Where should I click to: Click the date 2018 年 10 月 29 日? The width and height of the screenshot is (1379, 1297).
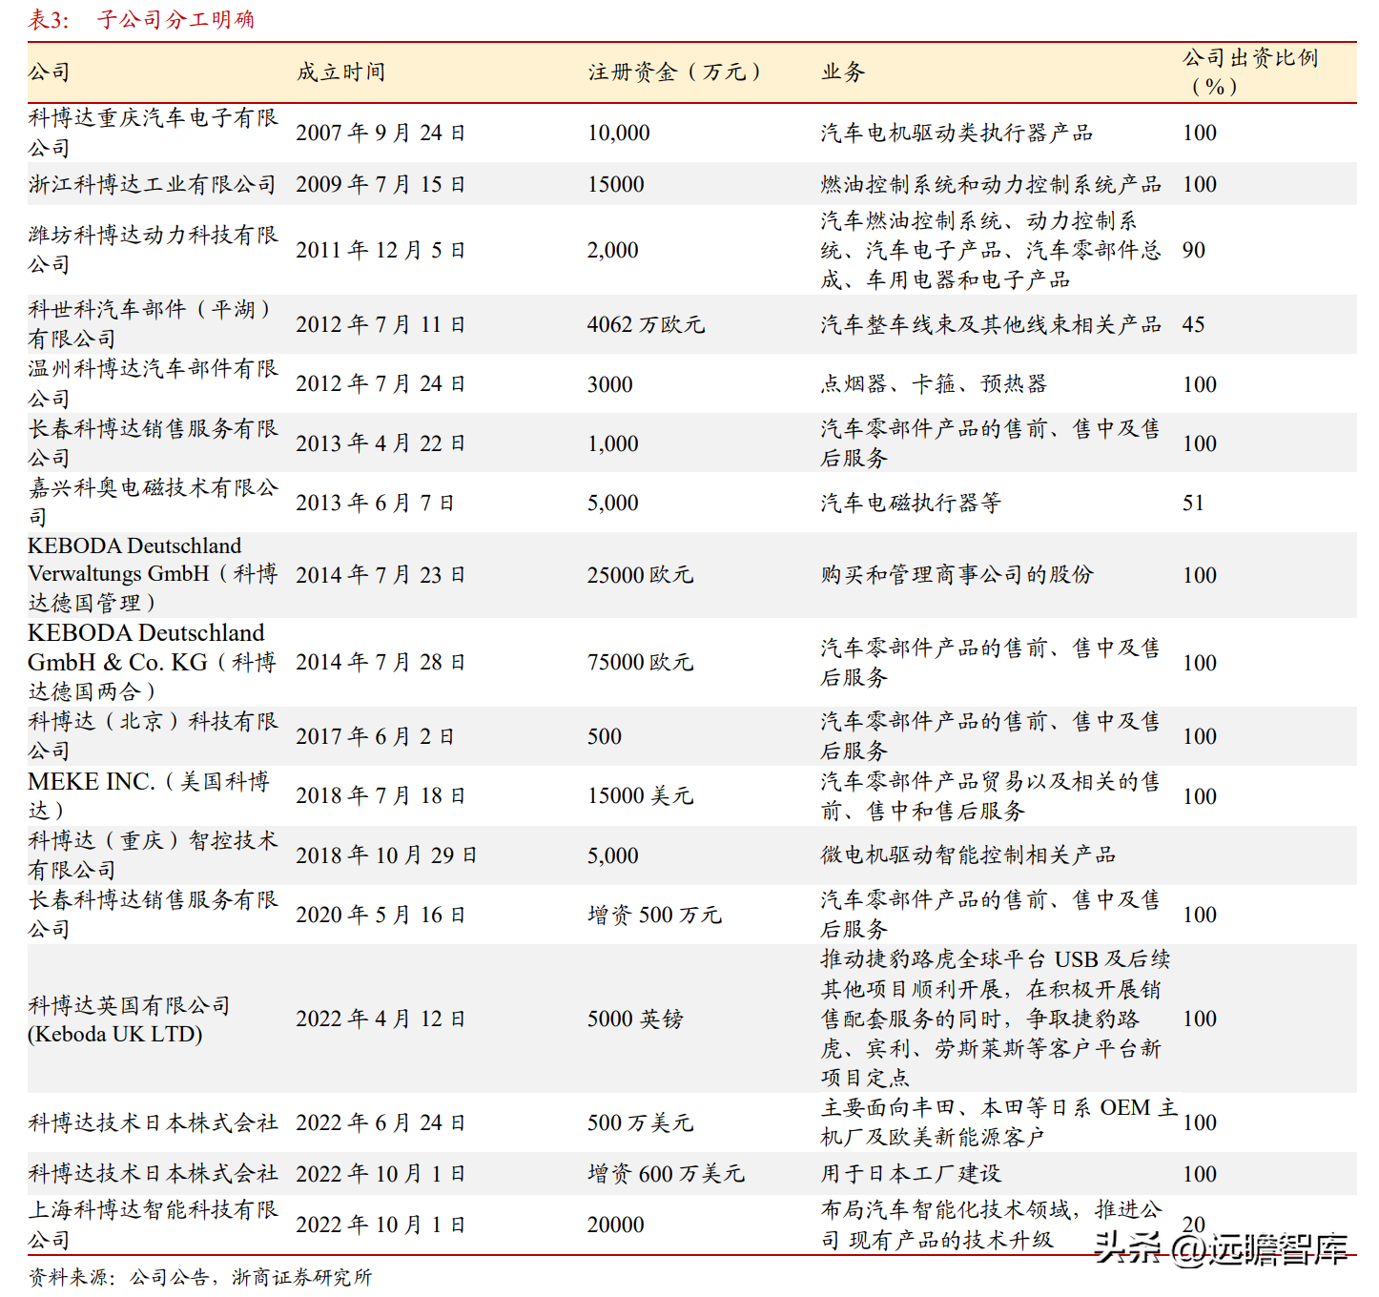(386, 854)
